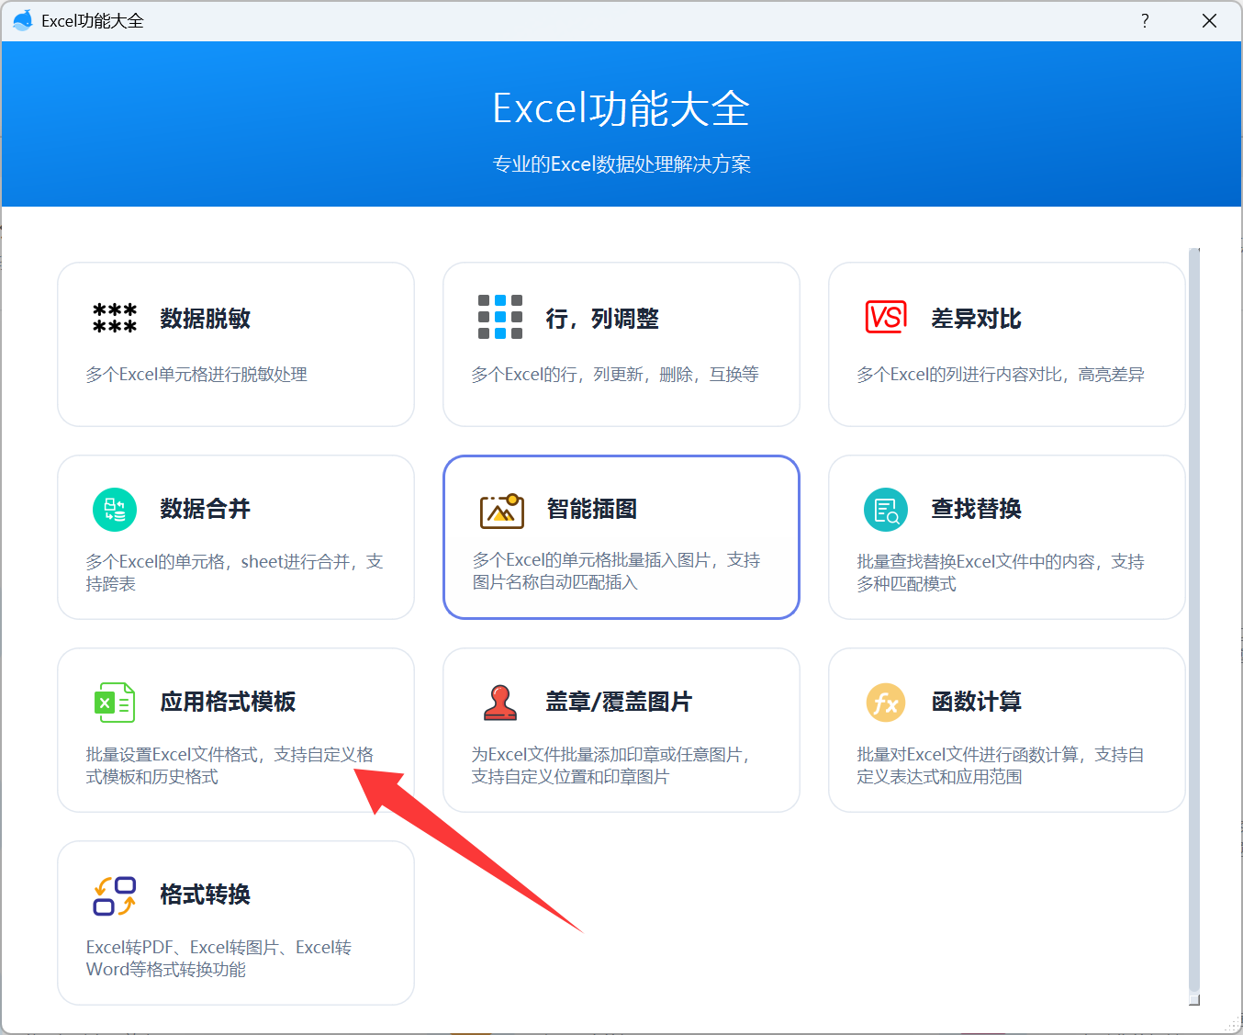The height and width of the screenshot is (1035, 1243).
Task: Click description starting 批量设置Excel文件格式
Action: tap(230, 766)
